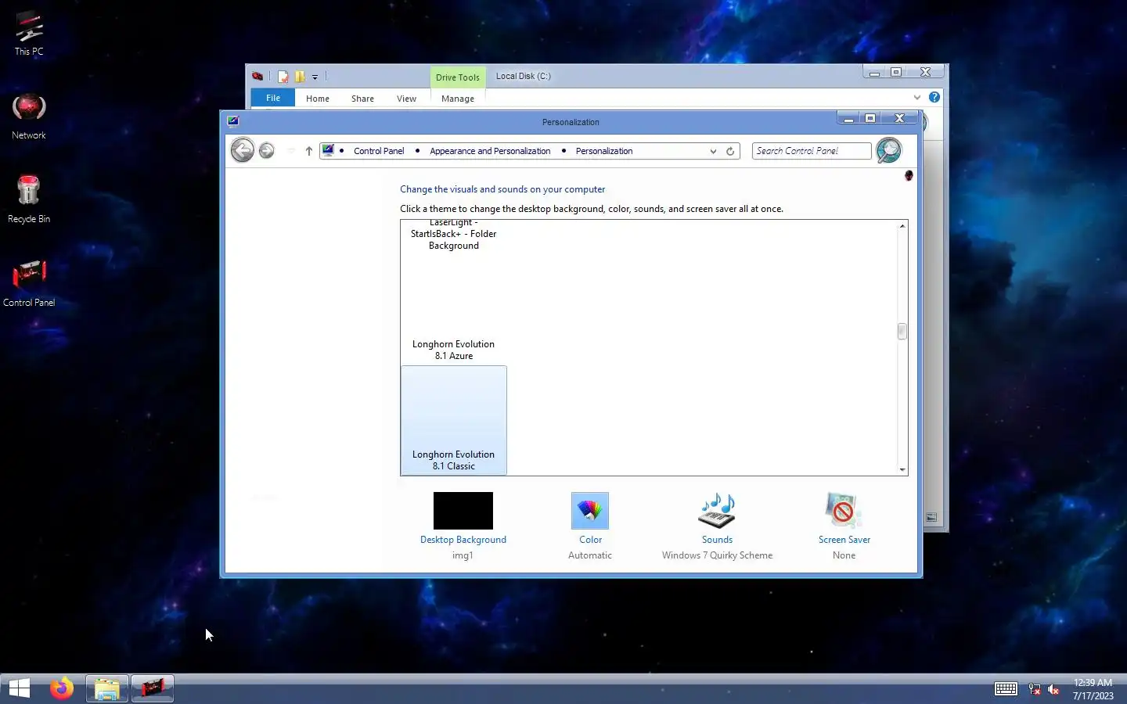The image size is (1127, 704).
Task: Click the Desktop Background link
Action: [463, 540]
